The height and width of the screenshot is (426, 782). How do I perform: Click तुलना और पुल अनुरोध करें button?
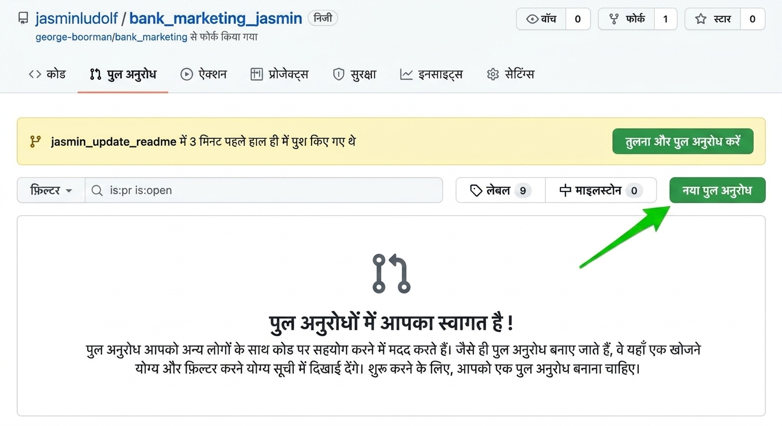(x=683, y=141)
